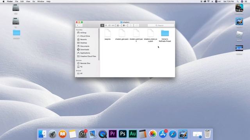Go forward with Finder forward arrow

[81, 25]
